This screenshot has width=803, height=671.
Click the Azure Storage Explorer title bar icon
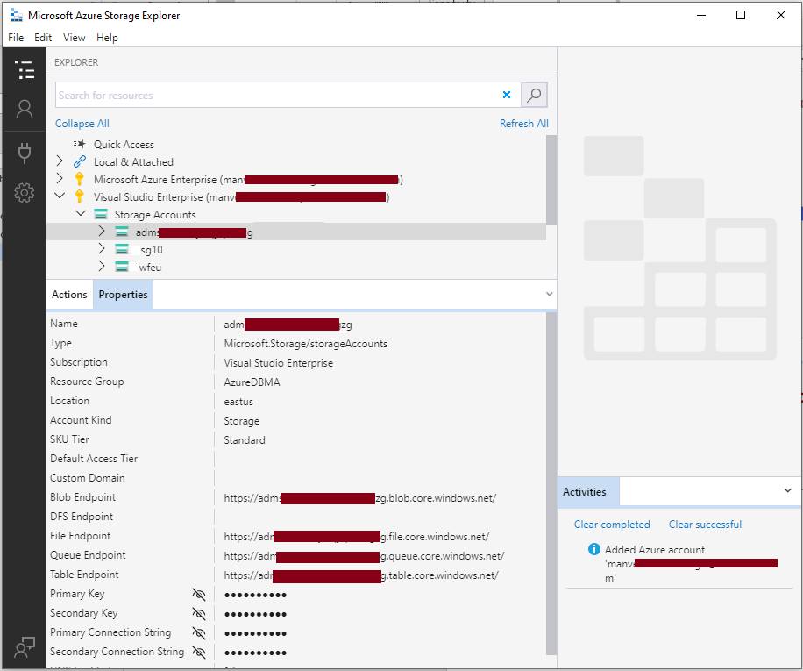click(17, 16)
